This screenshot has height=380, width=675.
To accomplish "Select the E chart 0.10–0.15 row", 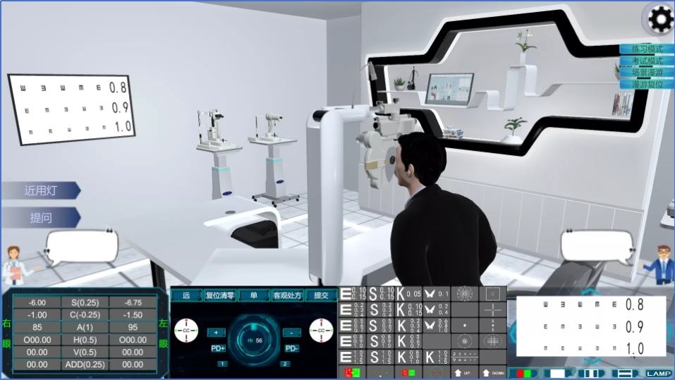I will (353, 293).
